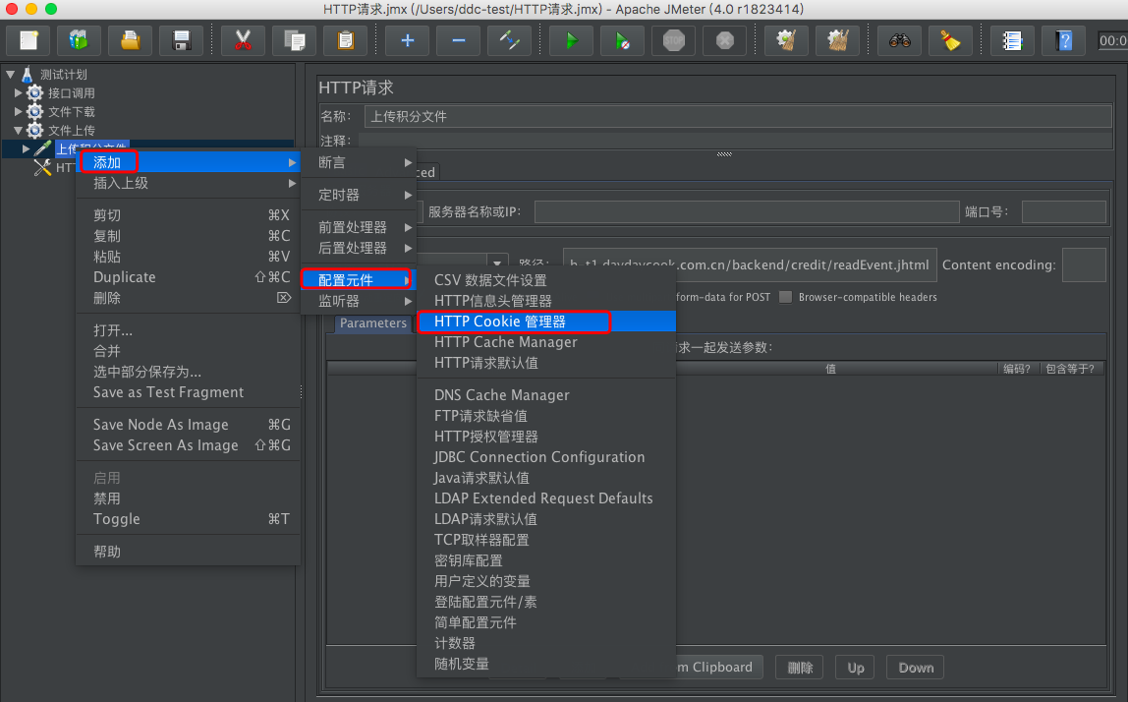Open the HTTP method dropdown arrow
The height and width of the screenshot is (702, 1128).
[497, 263]
